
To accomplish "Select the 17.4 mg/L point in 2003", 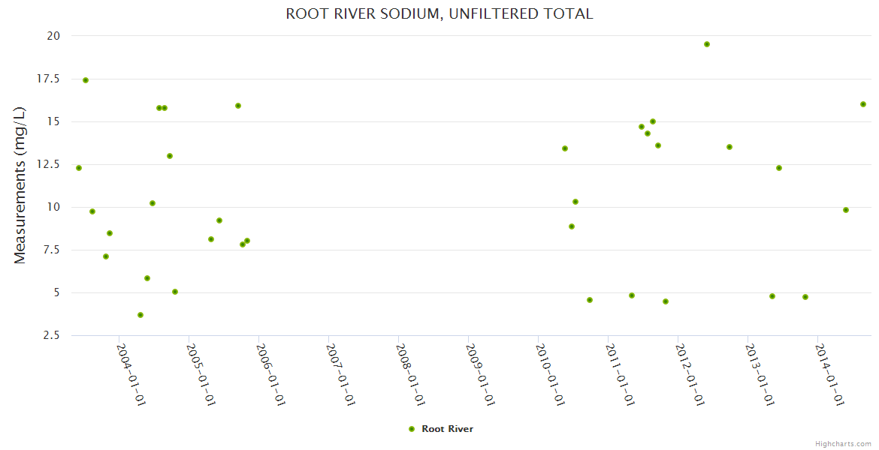I will pos(86,80).
